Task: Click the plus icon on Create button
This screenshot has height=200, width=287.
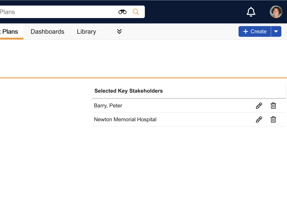Action: coord(245,32)
